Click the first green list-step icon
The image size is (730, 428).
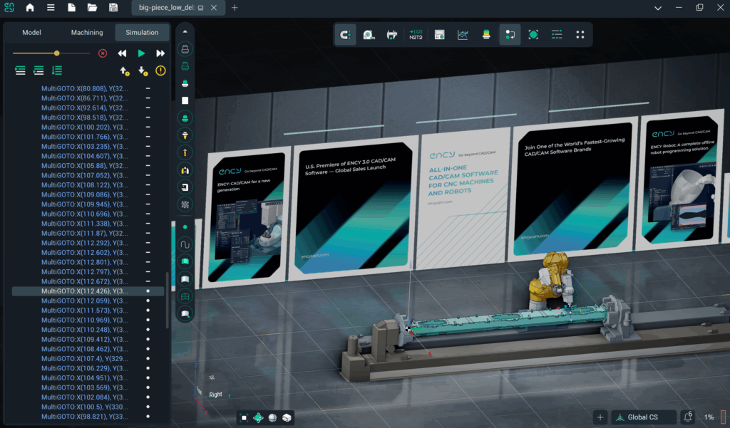(20, 71)
